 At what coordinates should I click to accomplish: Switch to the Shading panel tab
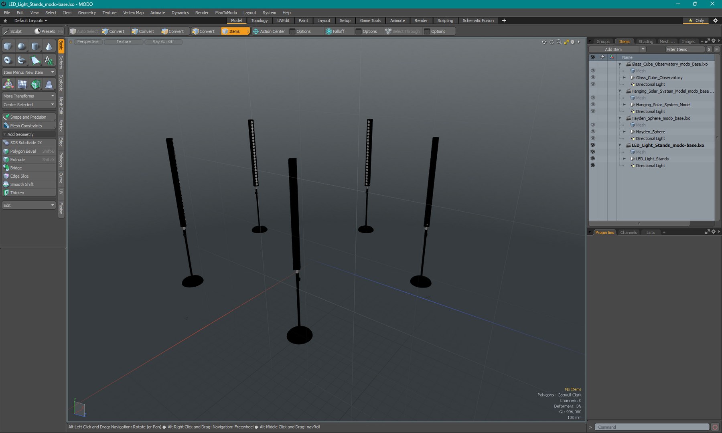[x=645, y=41]
